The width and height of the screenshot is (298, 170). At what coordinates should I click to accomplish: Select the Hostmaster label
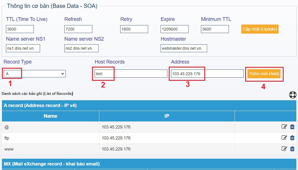coord(173,39)
